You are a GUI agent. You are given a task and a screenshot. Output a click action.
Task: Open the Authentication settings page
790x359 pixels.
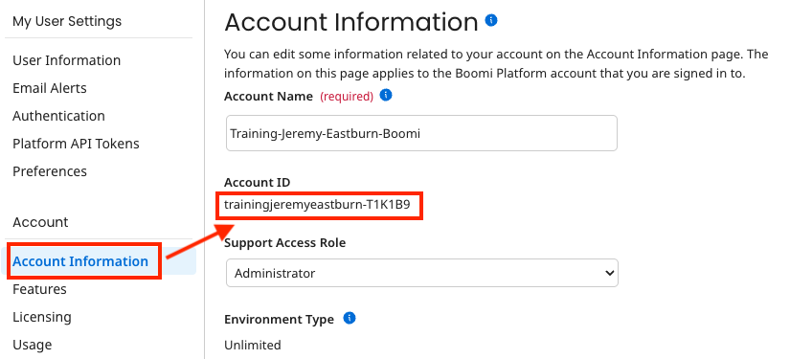coord(58,116)
